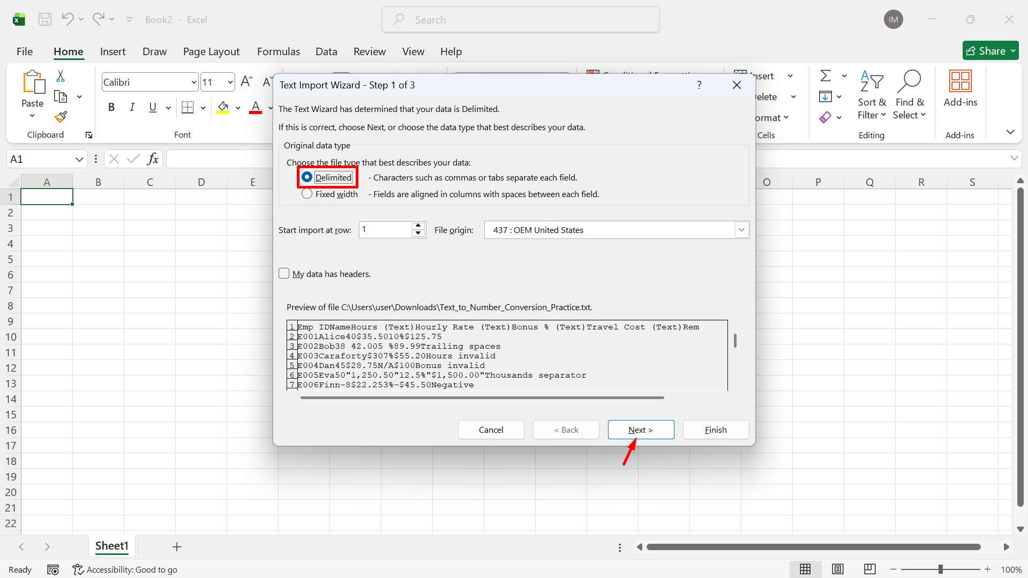Click the Copy icon in Clipboard group
The width and height of the screenshot is (1028, 578).
click(61, 97)
